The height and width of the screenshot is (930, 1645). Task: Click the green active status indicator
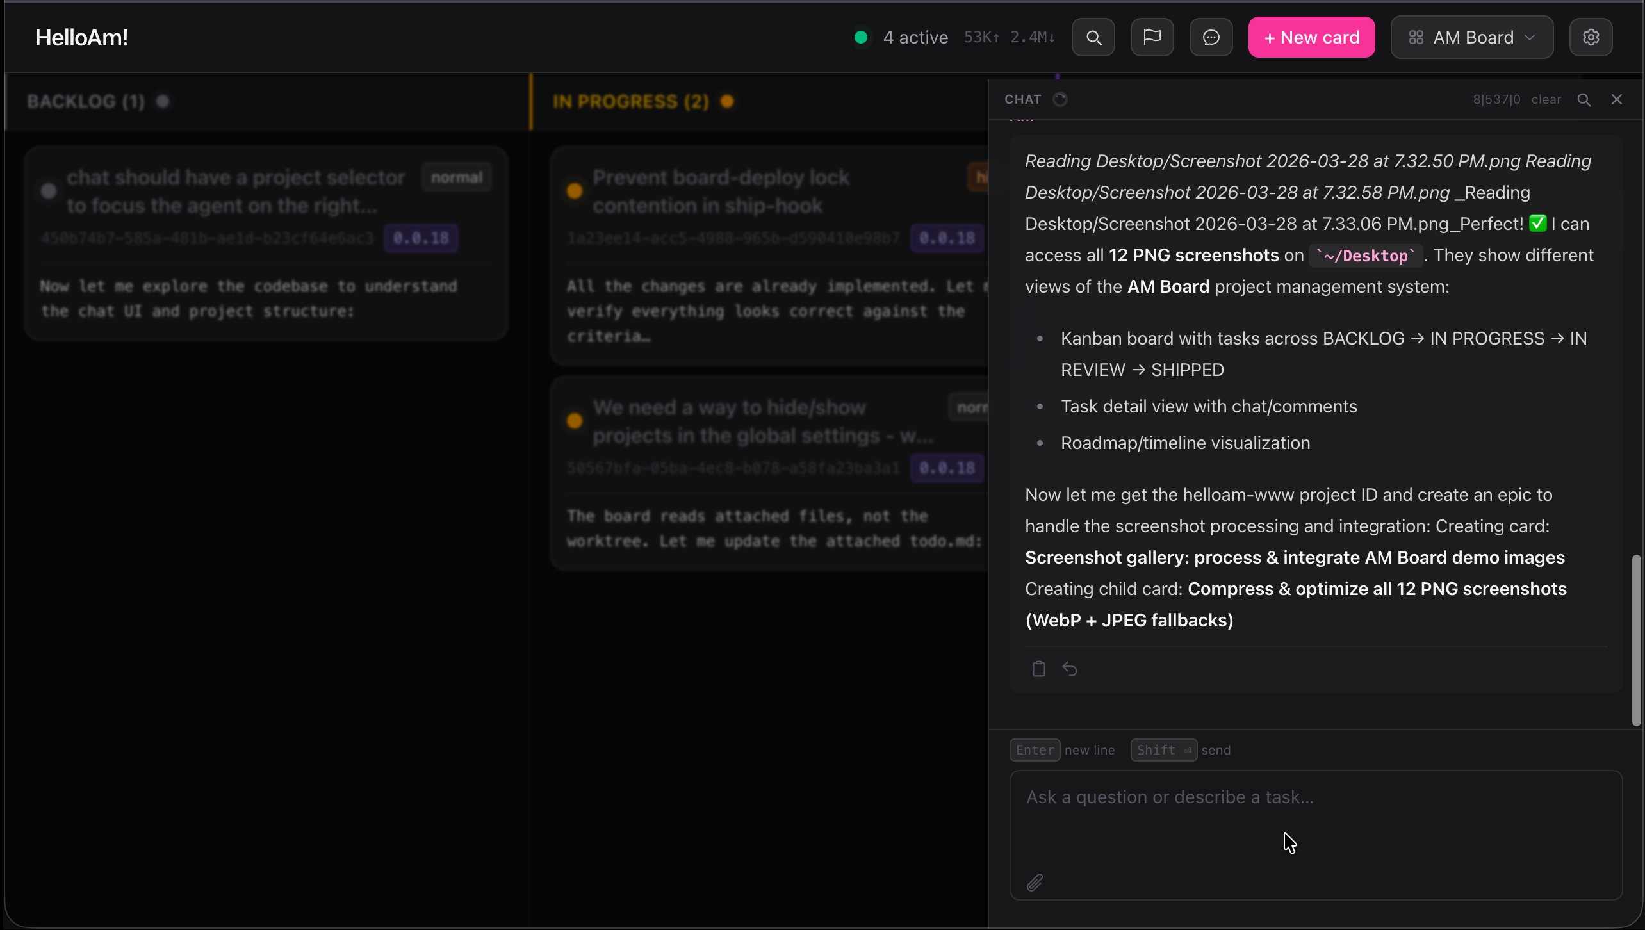(x=861, y=38)
